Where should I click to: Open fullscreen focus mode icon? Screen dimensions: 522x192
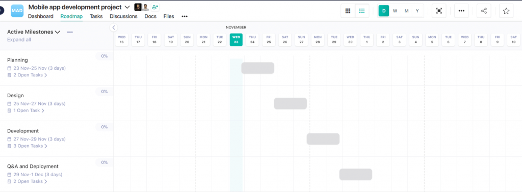pos(439,11)
